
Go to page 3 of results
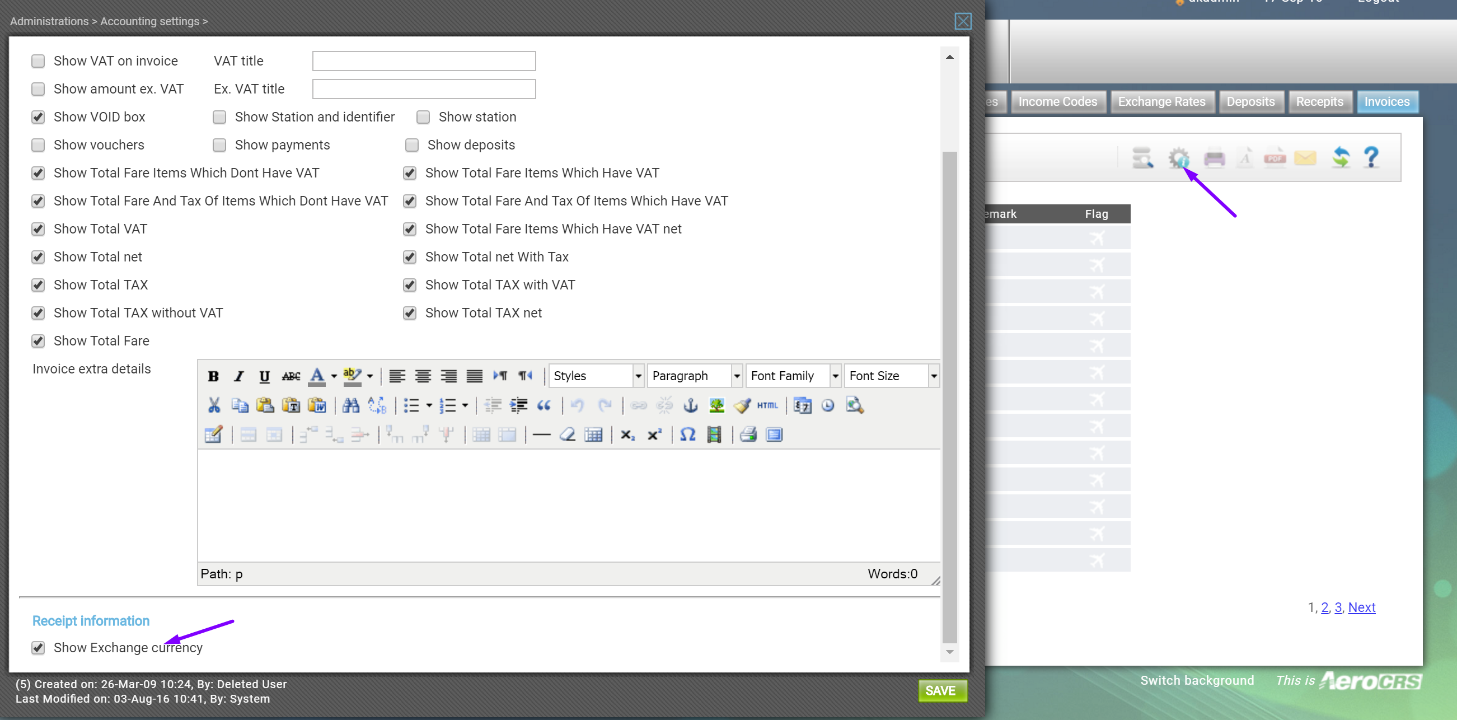pyautogui.click(x=1338, y=608)
